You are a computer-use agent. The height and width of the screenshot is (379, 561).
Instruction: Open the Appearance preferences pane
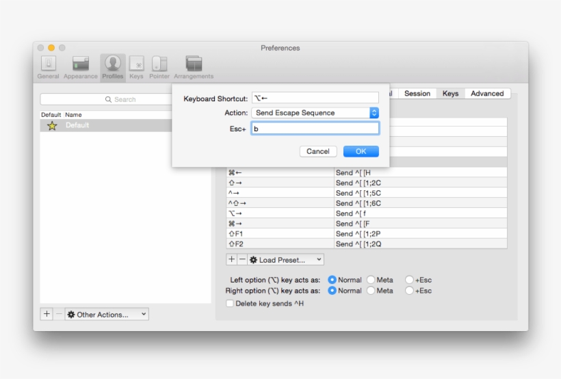81,65
